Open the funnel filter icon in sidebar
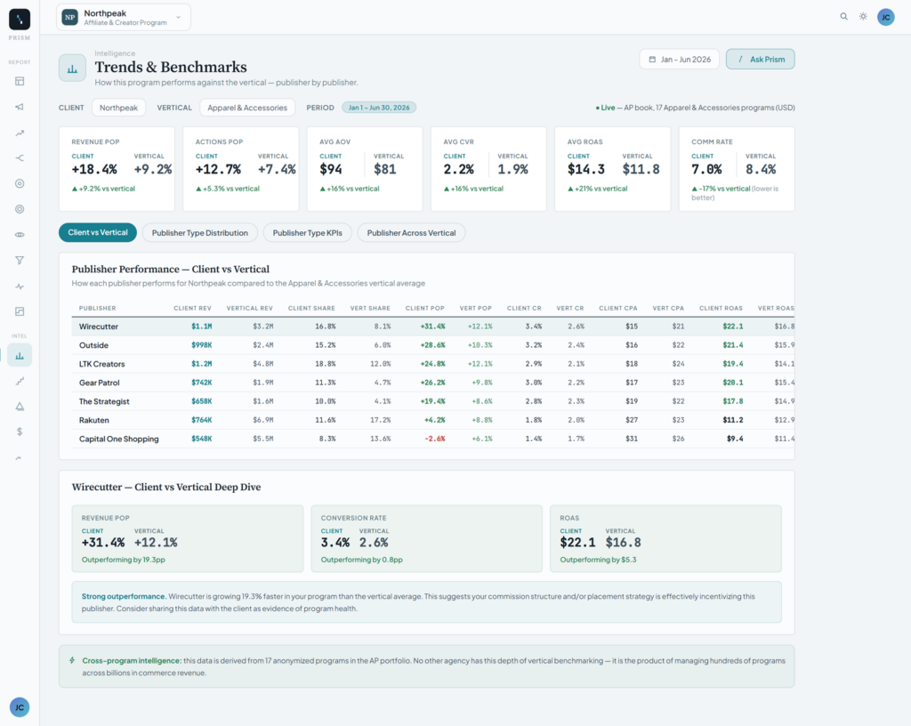Image resolution: width=911 pixels, height=726 pixels. tap(20, 260)
